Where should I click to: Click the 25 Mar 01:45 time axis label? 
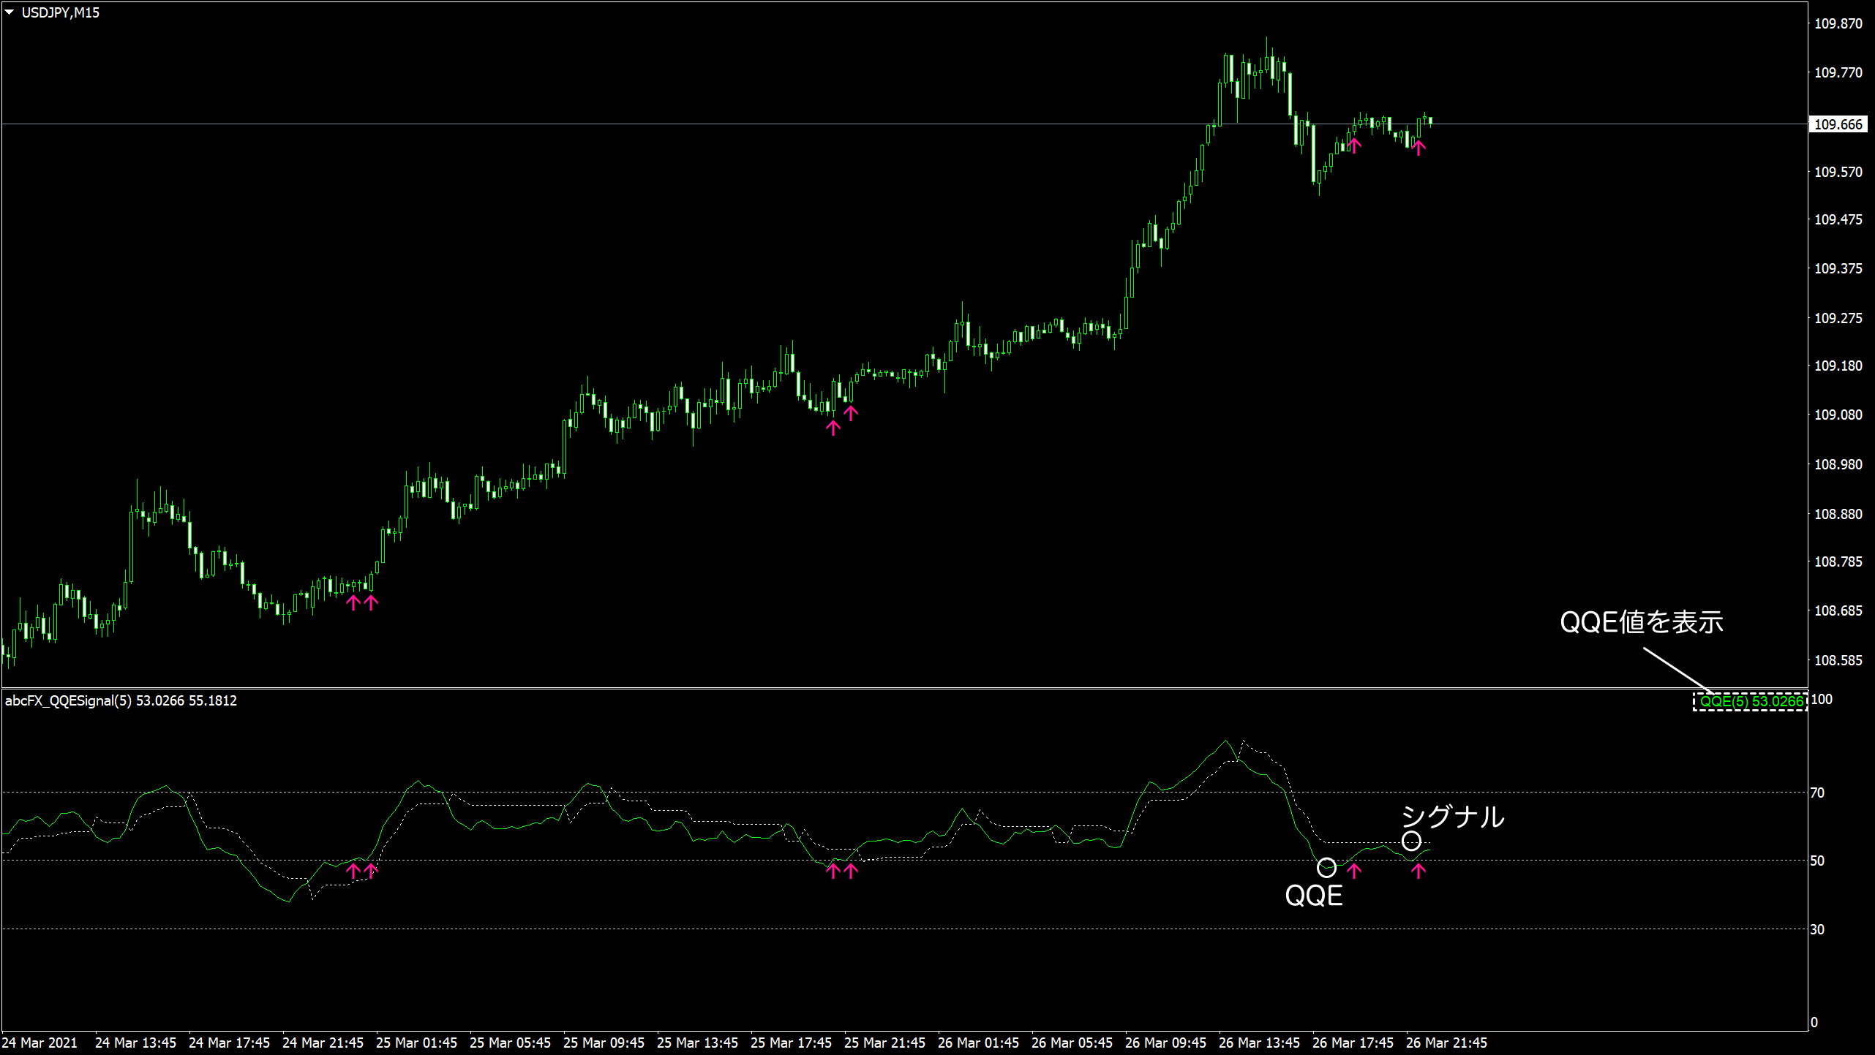(x=416, y=1043)
